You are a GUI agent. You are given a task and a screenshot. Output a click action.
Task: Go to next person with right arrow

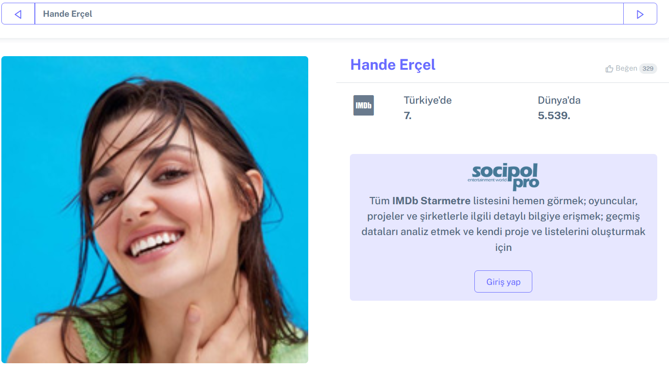coord(640,14)
